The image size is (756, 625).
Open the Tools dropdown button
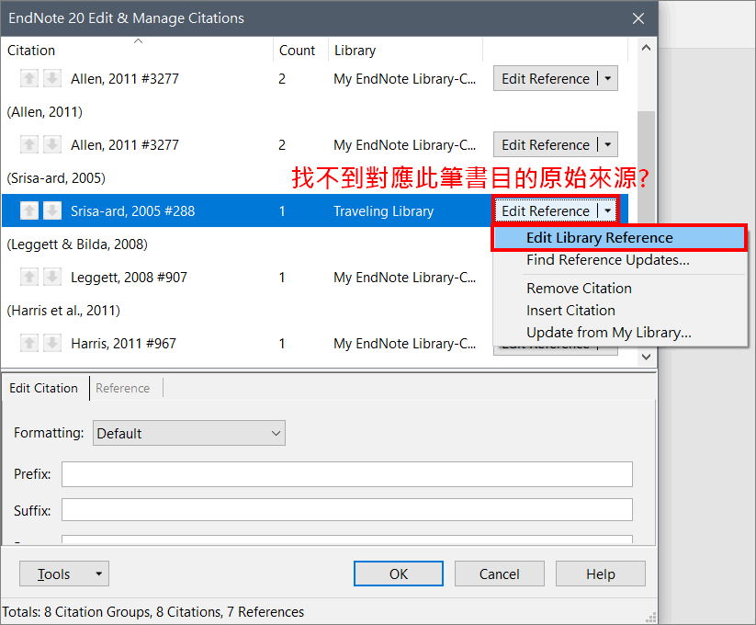tap(64, 574)
